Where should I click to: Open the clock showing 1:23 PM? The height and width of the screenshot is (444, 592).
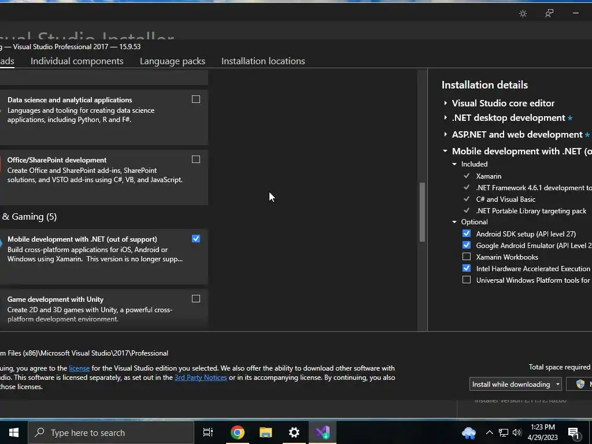tap(542, 432)
